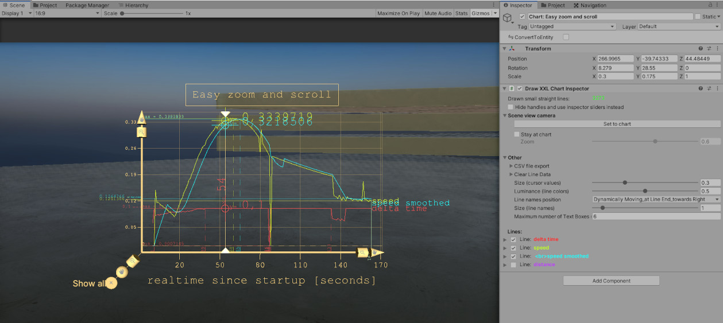Click the magnifier zoom handle on X axis
723x323 pixels.
pos(362,252)
